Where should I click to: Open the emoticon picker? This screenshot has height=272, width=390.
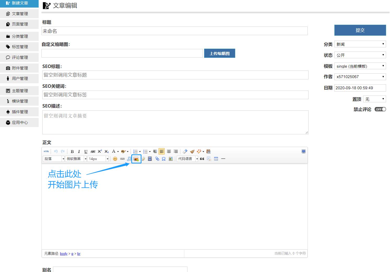click(x=115, y=159)
